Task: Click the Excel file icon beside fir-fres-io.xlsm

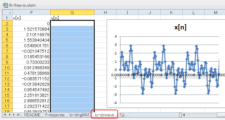Action: click(5, 5)
